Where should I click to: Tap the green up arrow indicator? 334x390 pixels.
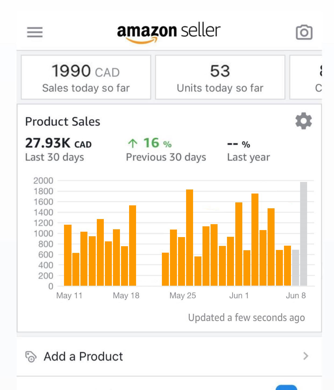[x=133, y=143]
